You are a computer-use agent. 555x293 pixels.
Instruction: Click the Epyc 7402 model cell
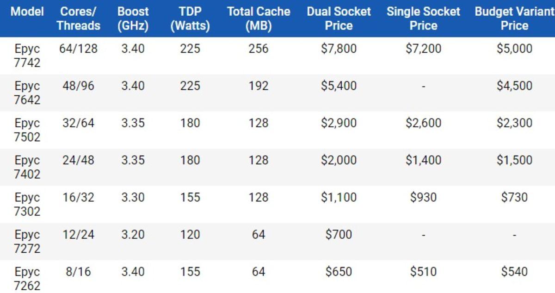[x=27, y=167]
